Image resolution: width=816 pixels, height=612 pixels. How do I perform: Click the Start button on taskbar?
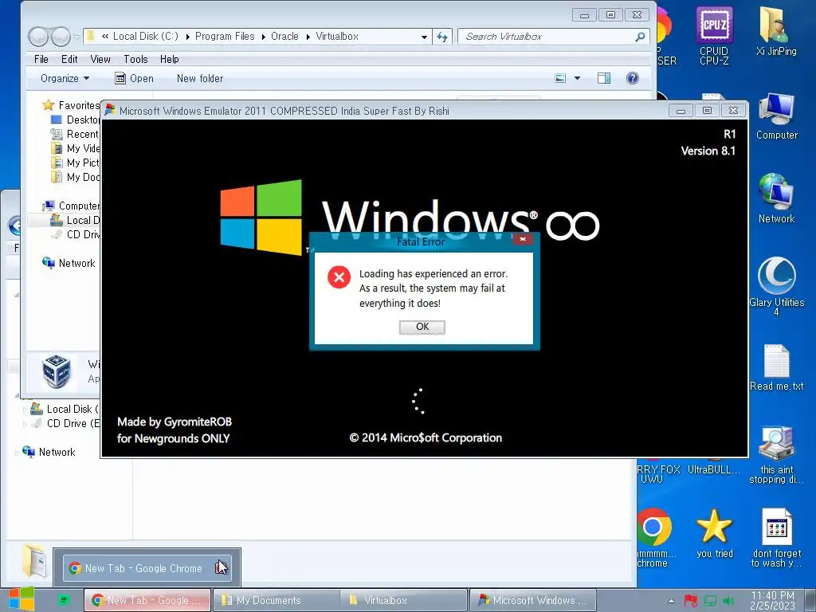21,599
